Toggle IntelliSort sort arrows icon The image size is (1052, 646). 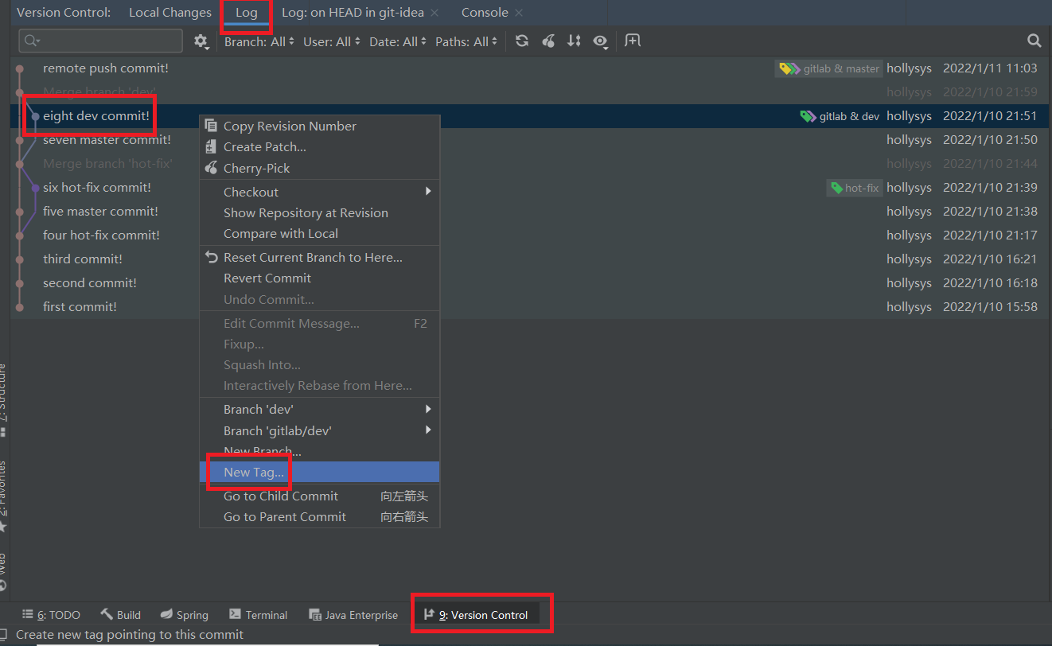click(574, 41)
